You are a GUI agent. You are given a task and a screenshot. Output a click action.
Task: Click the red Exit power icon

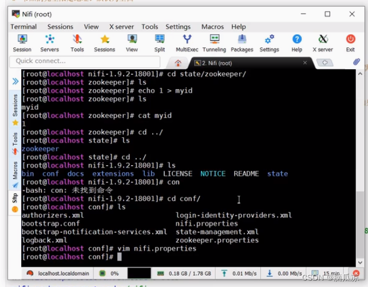point(350,43)
